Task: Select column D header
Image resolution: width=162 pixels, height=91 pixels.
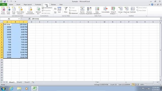Action: point(31,22)
